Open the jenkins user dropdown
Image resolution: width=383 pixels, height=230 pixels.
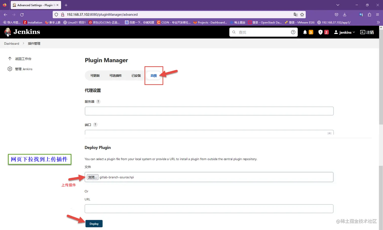click(x=344, y=32)
